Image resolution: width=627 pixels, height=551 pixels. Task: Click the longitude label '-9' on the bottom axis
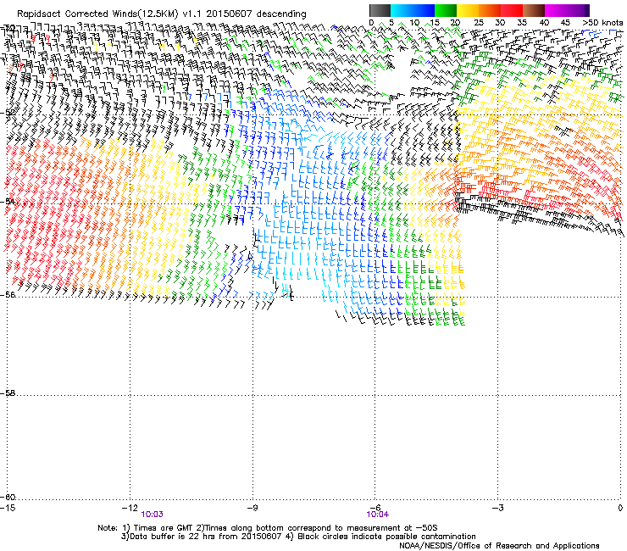point(252,508)
